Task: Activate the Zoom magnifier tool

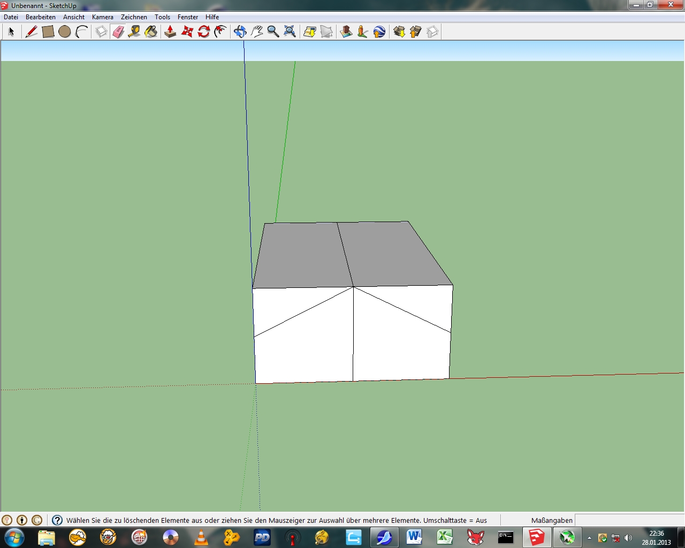Action: click(x=273, y=32)
